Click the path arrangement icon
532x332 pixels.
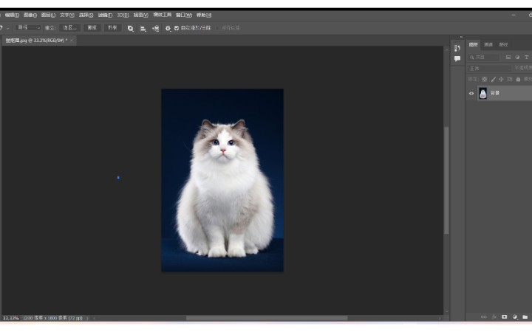click(x=155, y=28)
